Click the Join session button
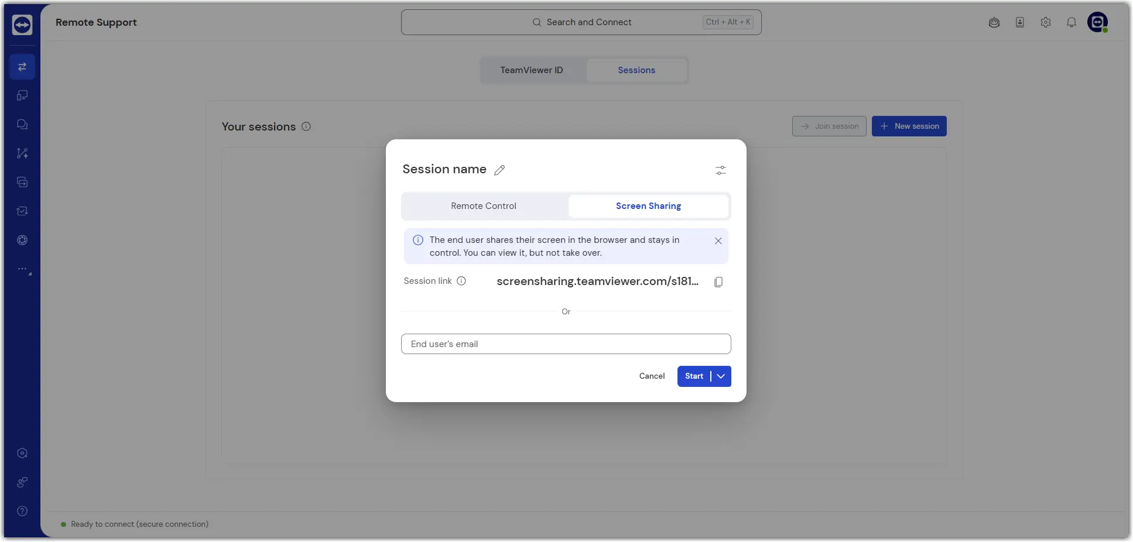Screen dimensions: 1133x542 click(829, 126)
